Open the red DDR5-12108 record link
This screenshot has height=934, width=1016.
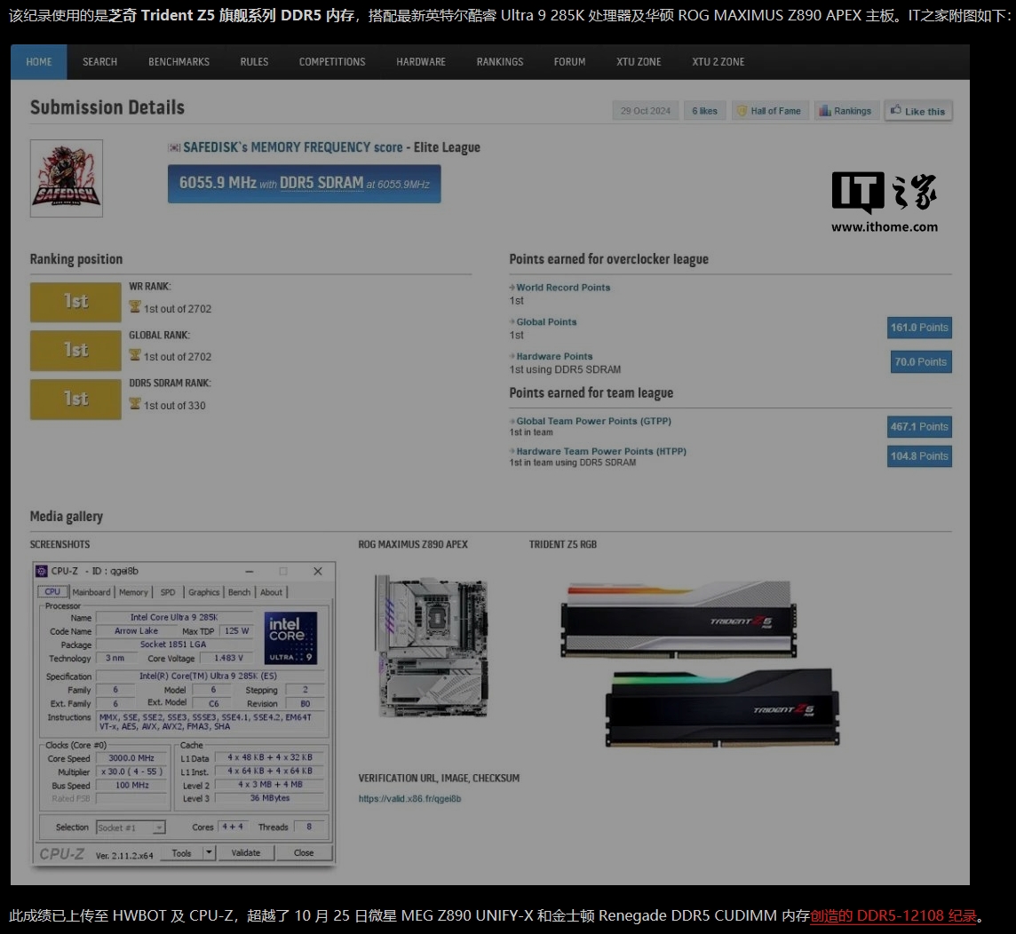click(893, 916)
